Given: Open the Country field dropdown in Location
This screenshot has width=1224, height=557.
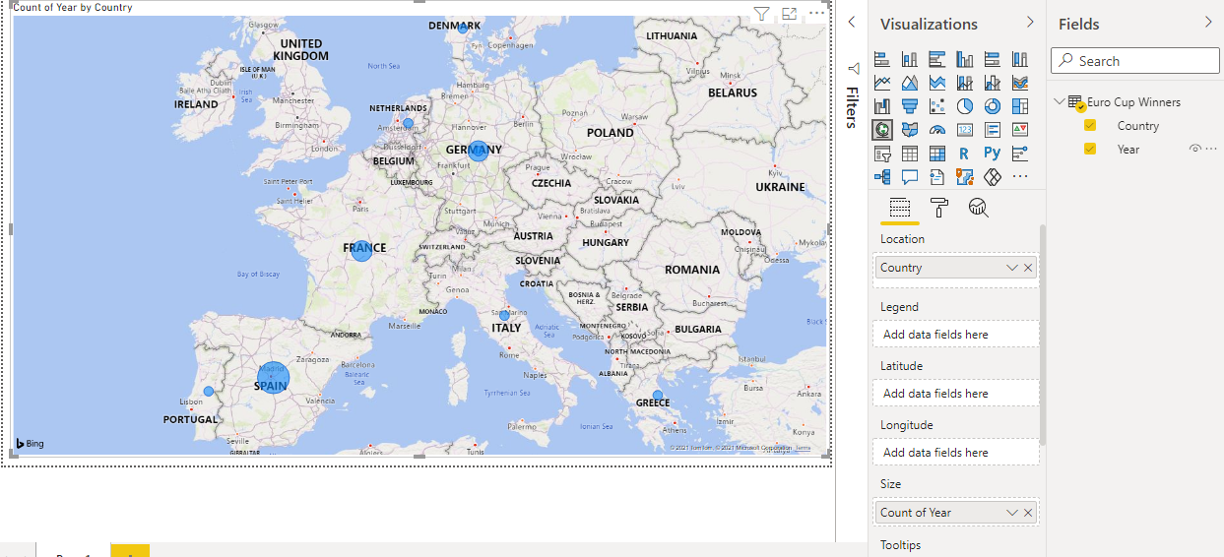Looking at the screenshot, I should coord(1012,268).
